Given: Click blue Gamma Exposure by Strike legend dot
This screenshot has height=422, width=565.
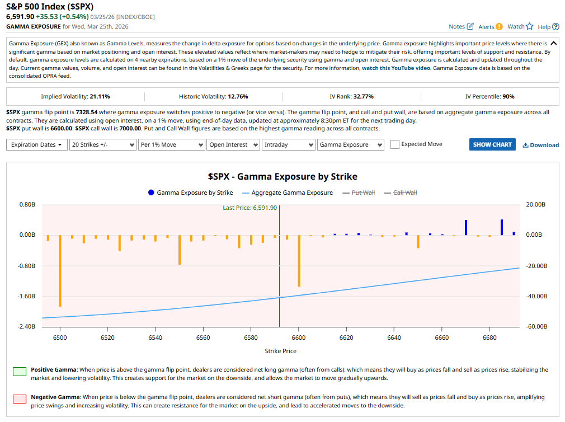Looking at the screenshot, I should [151, 193].
